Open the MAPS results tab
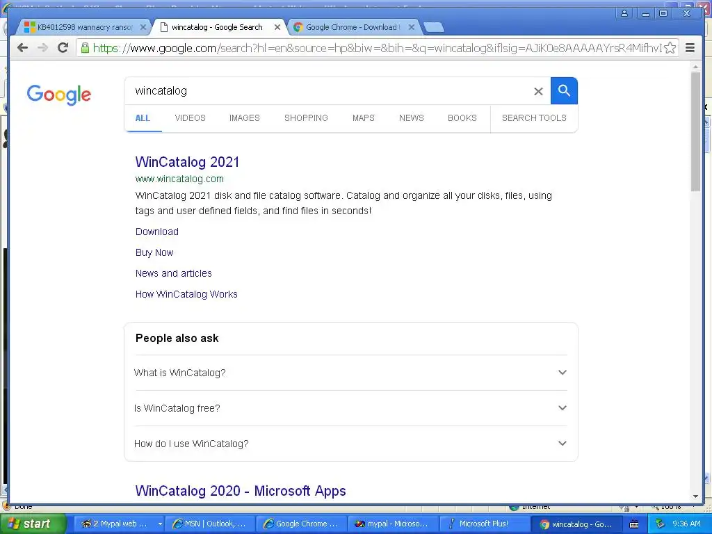The height and width of the screenshot is (534, 712). [363, 118]
